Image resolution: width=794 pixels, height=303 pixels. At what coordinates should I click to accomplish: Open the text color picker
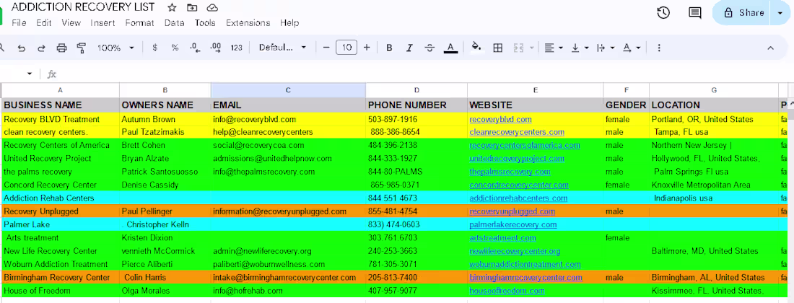(450, 48)
